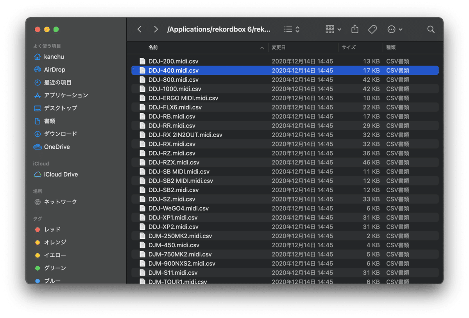
Task: Select file DDJ-RX.midi.csv
Action: (285, 144)
